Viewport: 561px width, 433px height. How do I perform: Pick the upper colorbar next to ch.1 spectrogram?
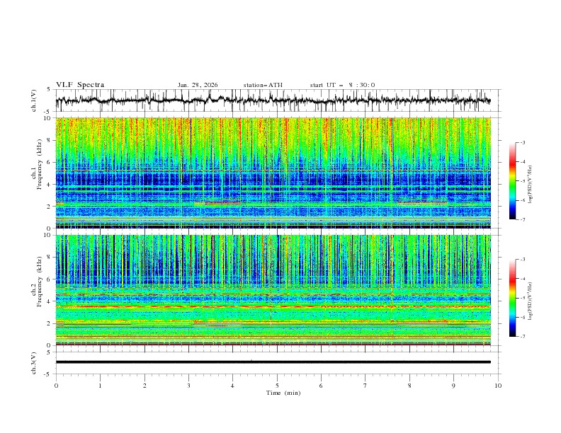coord(512,180)
